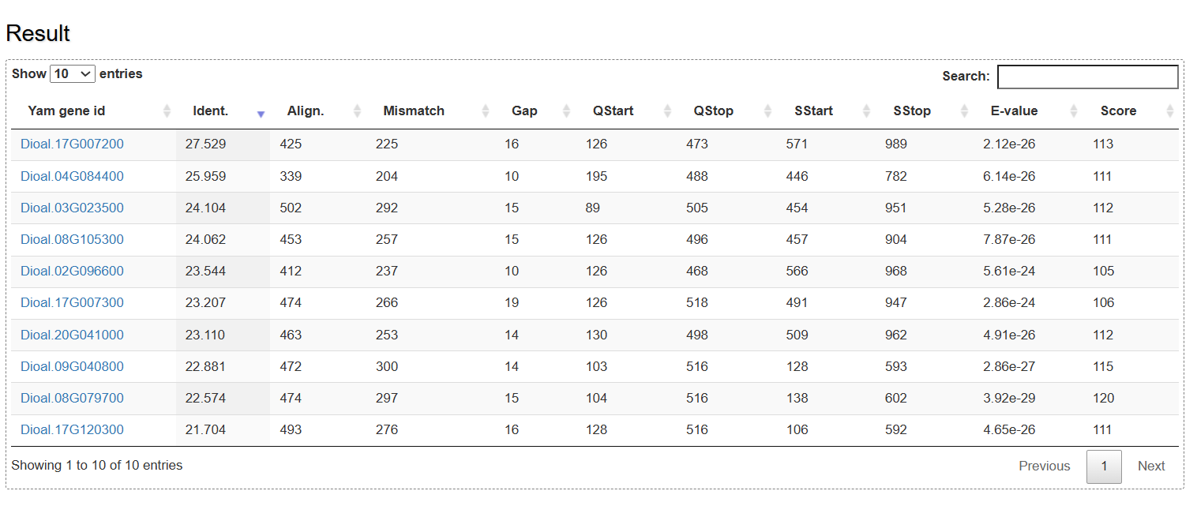Click the sort arrows beside Gap header
1197x517 pixels.
(x=566, y=111)
